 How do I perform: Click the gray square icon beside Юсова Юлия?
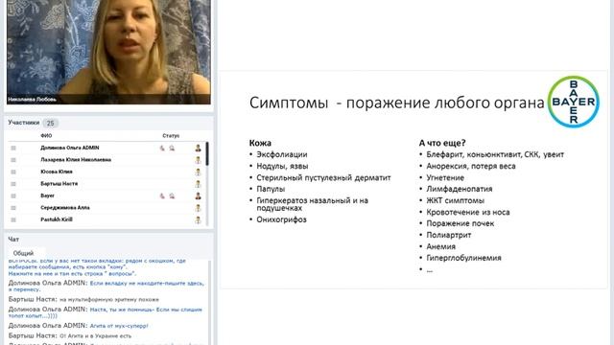(13, 172)
